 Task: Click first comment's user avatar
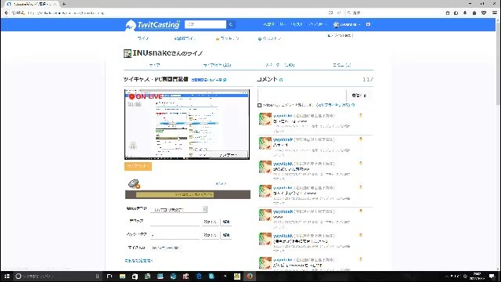click(265, 119)
